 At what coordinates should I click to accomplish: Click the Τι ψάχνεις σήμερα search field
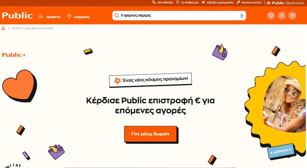179,16
